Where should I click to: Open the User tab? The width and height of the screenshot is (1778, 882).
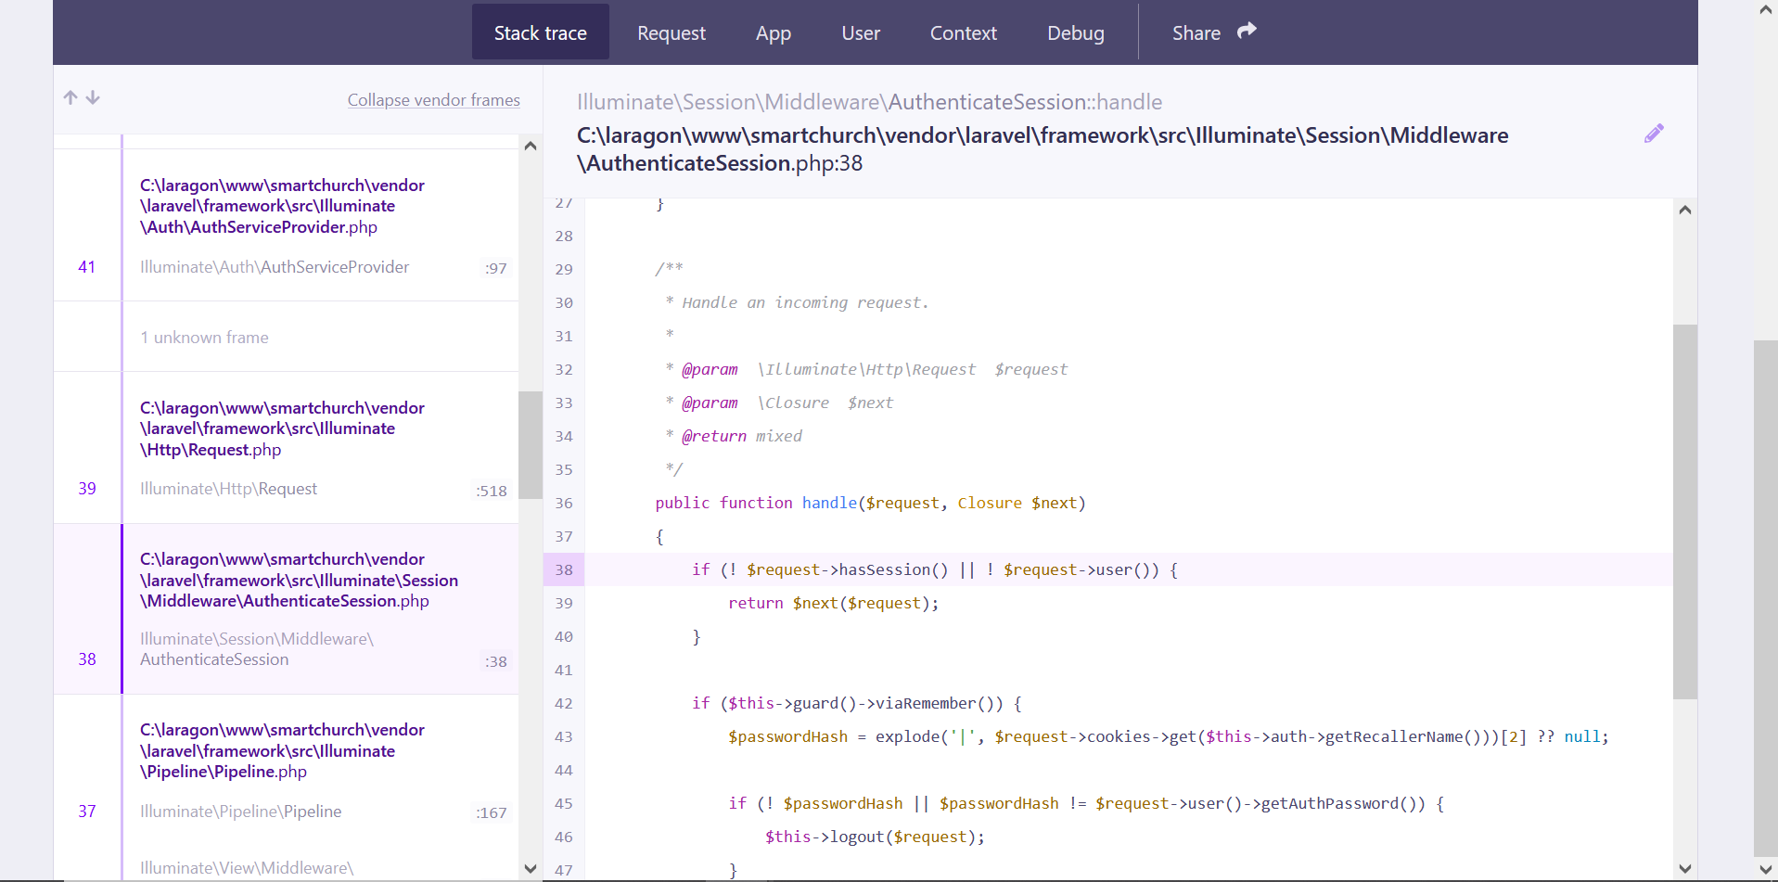coord(861,32)
